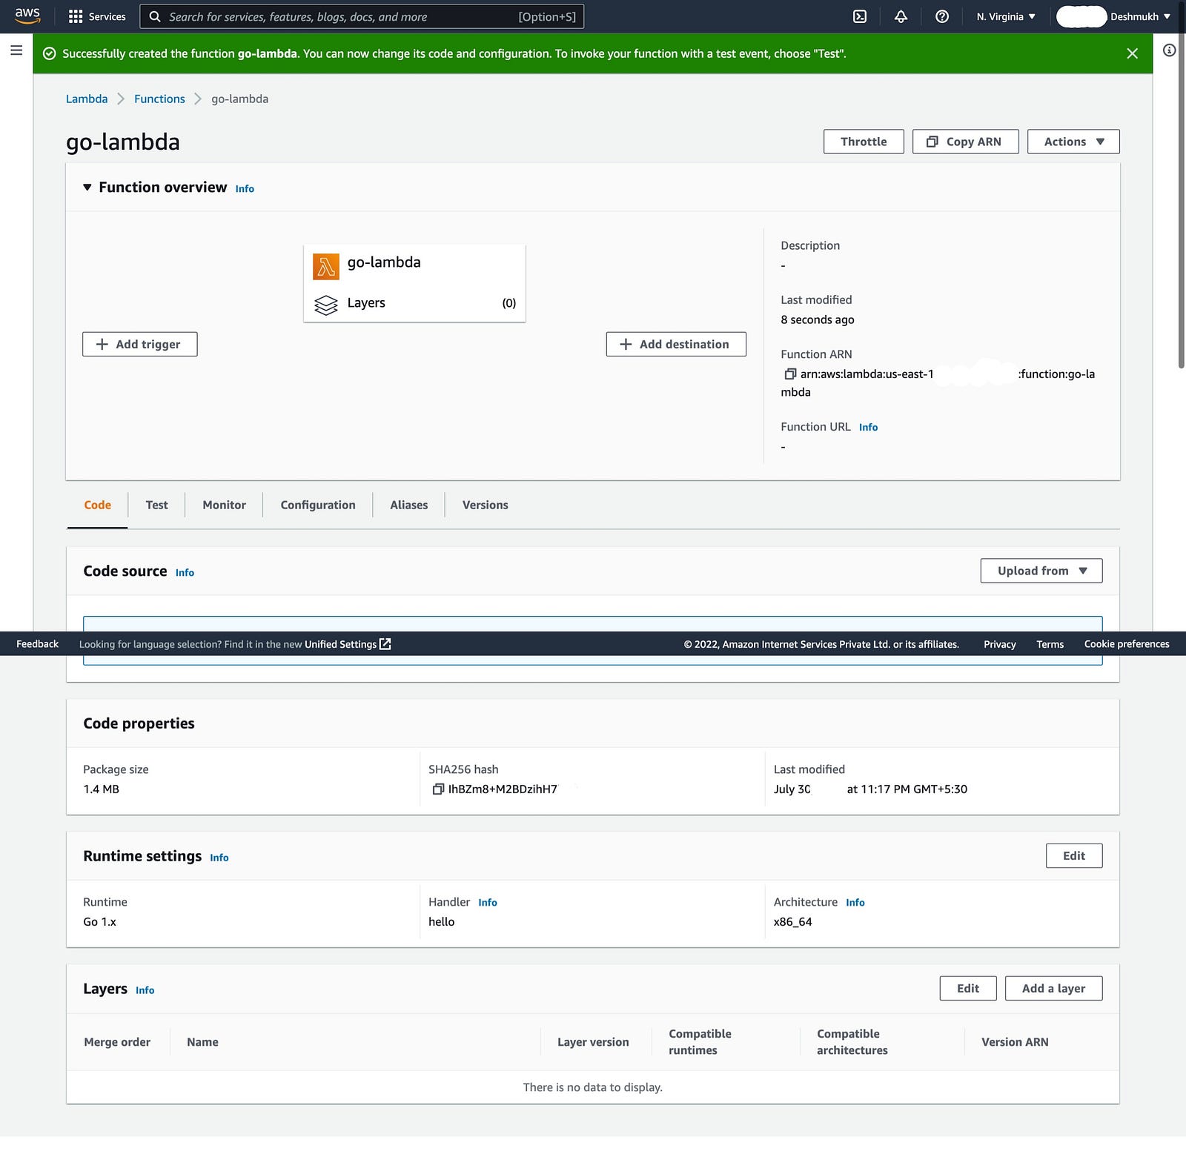Open Runtime settings Info link
This screenshot has width=1186, height=1160.
[219, 858]
